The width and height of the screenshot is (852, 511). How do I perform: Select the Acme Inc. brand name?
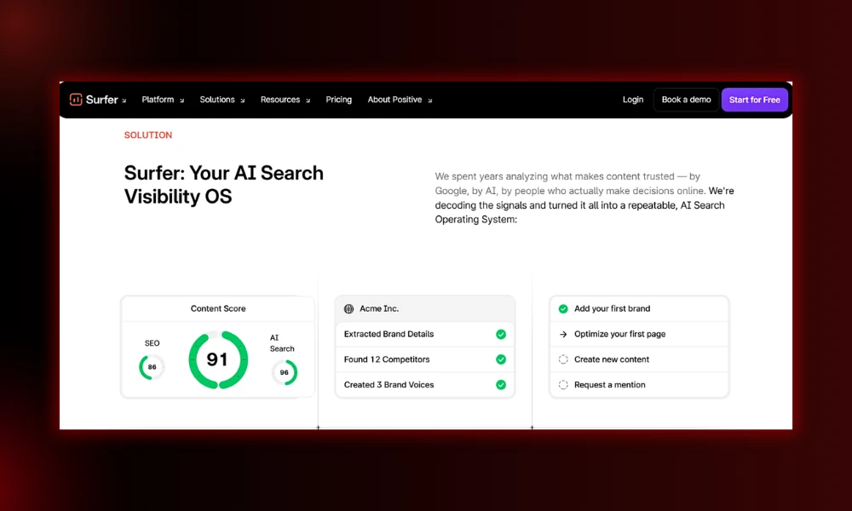(379, 308)
